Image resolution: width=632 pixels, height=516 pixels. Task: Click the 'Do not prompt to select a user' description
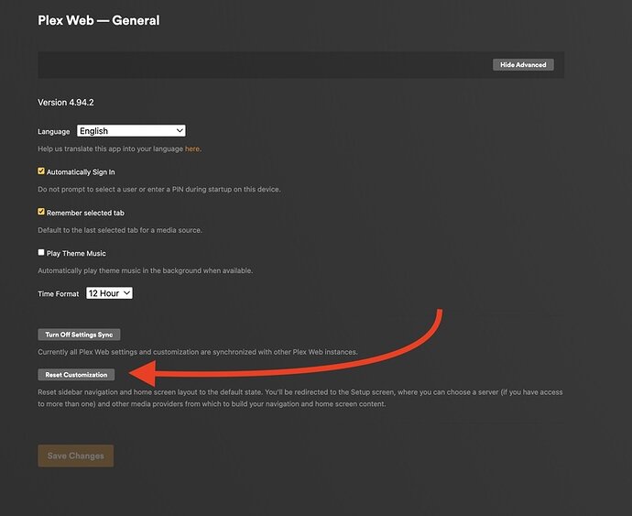click(159, 189)
